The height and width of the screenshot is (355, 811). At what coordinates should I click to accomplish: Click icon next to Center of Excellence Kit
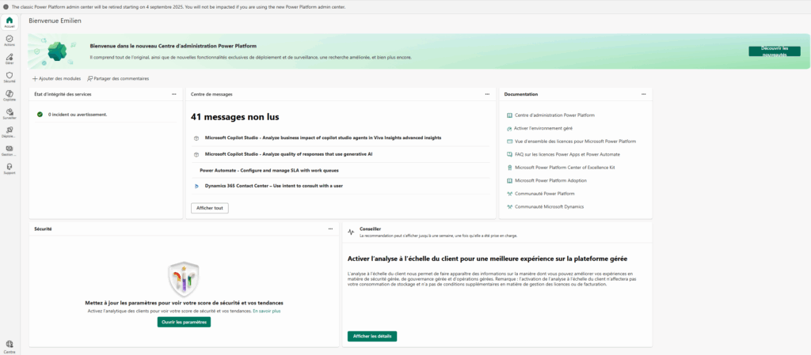[x=509, y=168]
